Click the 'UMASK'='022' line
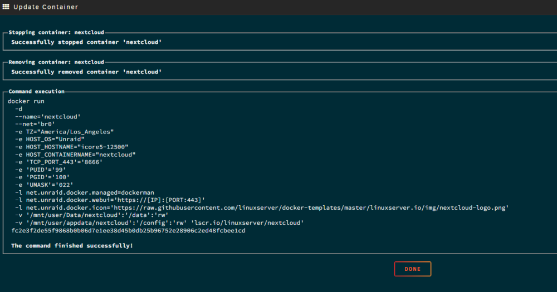The width and height of the screenshot is (557, 292). 44,185
